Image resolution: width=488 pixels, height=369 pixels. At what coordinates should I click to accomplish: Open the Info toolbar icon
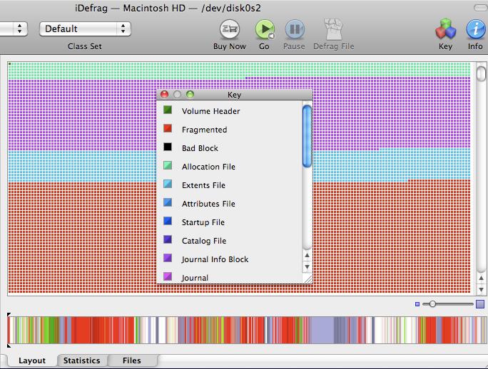pos(475,29)
